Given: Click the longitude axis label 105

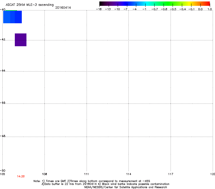Looking at the screenshot, I should click(2, 174).
